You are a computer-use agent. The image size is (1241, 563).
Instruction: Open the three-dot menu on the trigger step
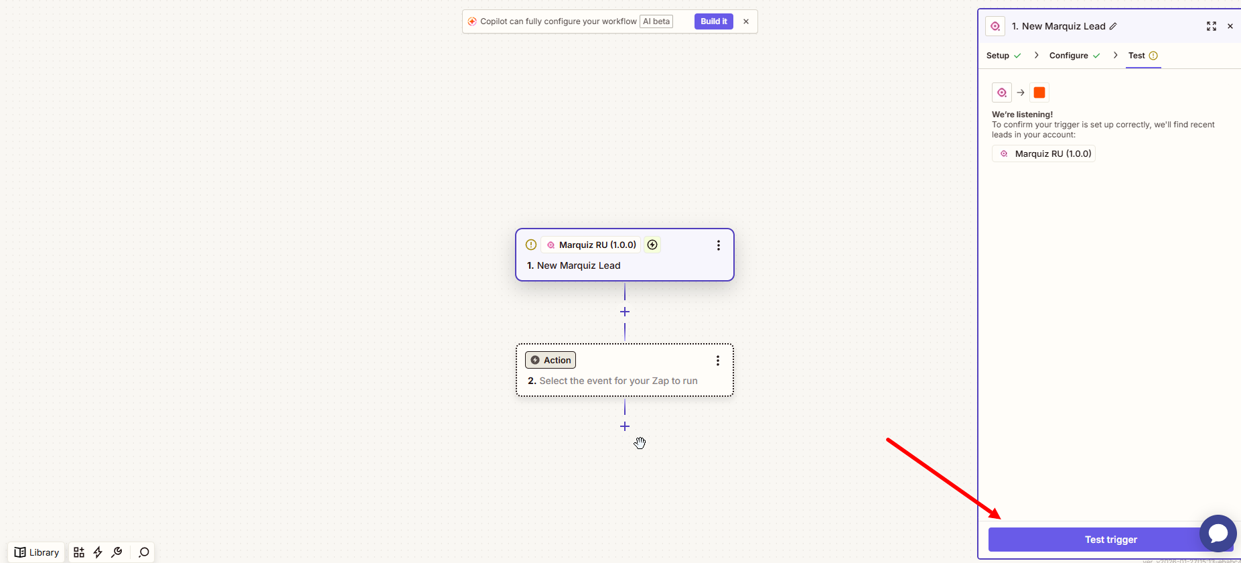(x=719, y=245)
